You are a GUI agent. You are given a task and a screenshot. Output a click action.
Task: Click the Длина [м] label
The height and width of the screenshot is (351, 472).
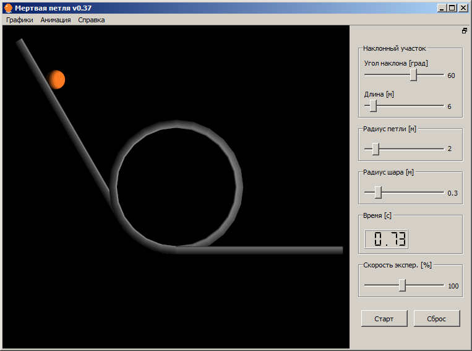point(379,94)
